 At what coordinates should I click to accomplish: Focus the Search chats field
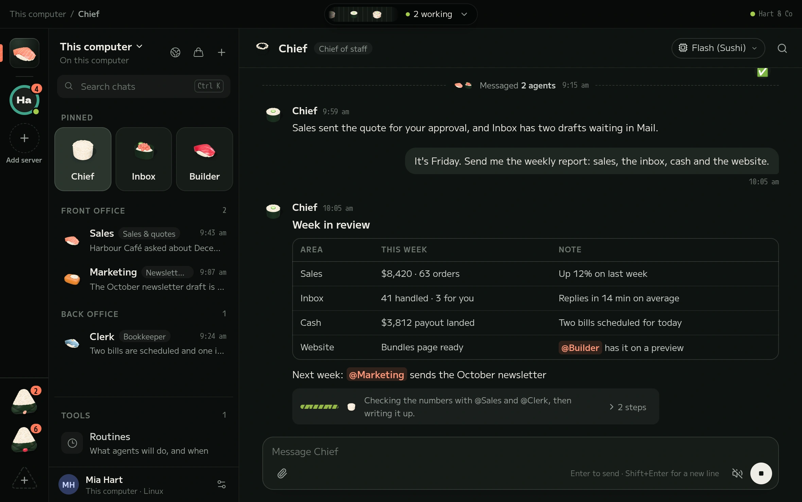tap(143, 86)
